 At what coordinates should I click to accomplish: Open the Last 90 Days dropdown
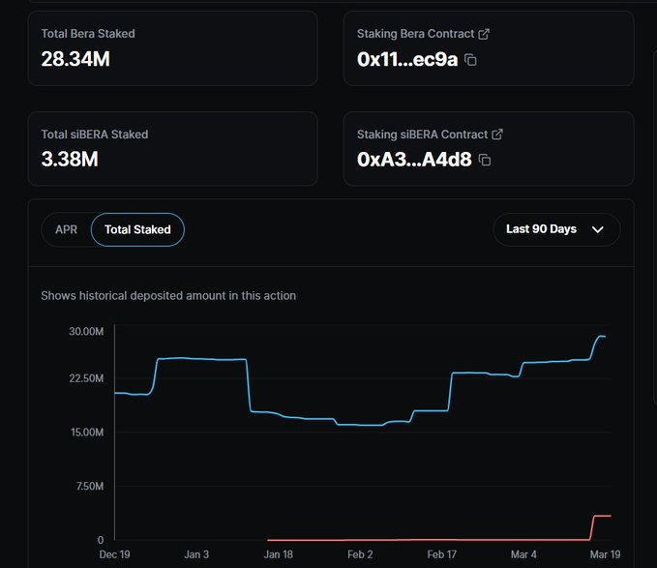tap(556, 229)
